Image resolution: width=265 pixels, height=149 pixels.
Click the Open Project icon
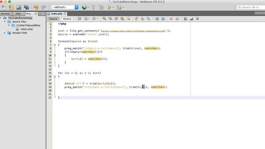pyautogui.click(x=19, y=7)
